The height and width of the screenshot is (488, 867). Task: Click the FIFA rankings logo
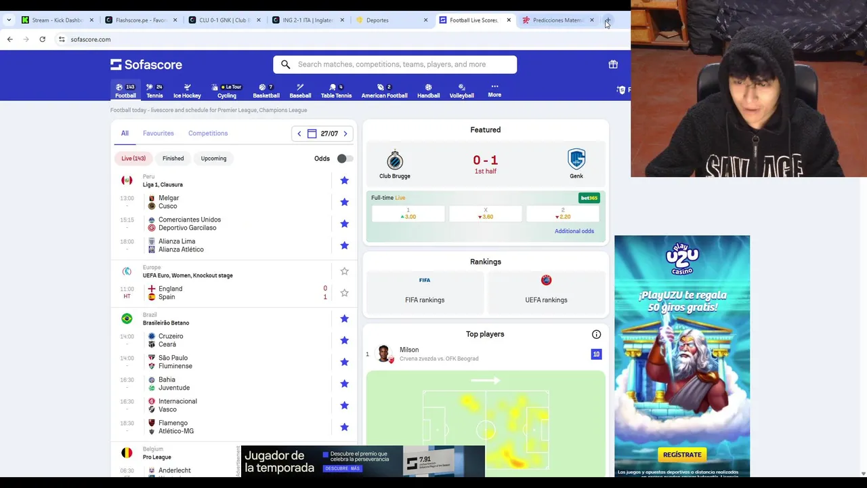tap(425, 280)
